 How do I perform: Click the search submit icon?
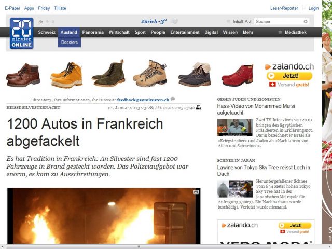[x=306, y=21]
